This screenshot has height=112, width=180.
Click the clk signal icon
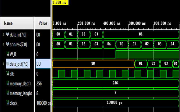coord(8,73)
